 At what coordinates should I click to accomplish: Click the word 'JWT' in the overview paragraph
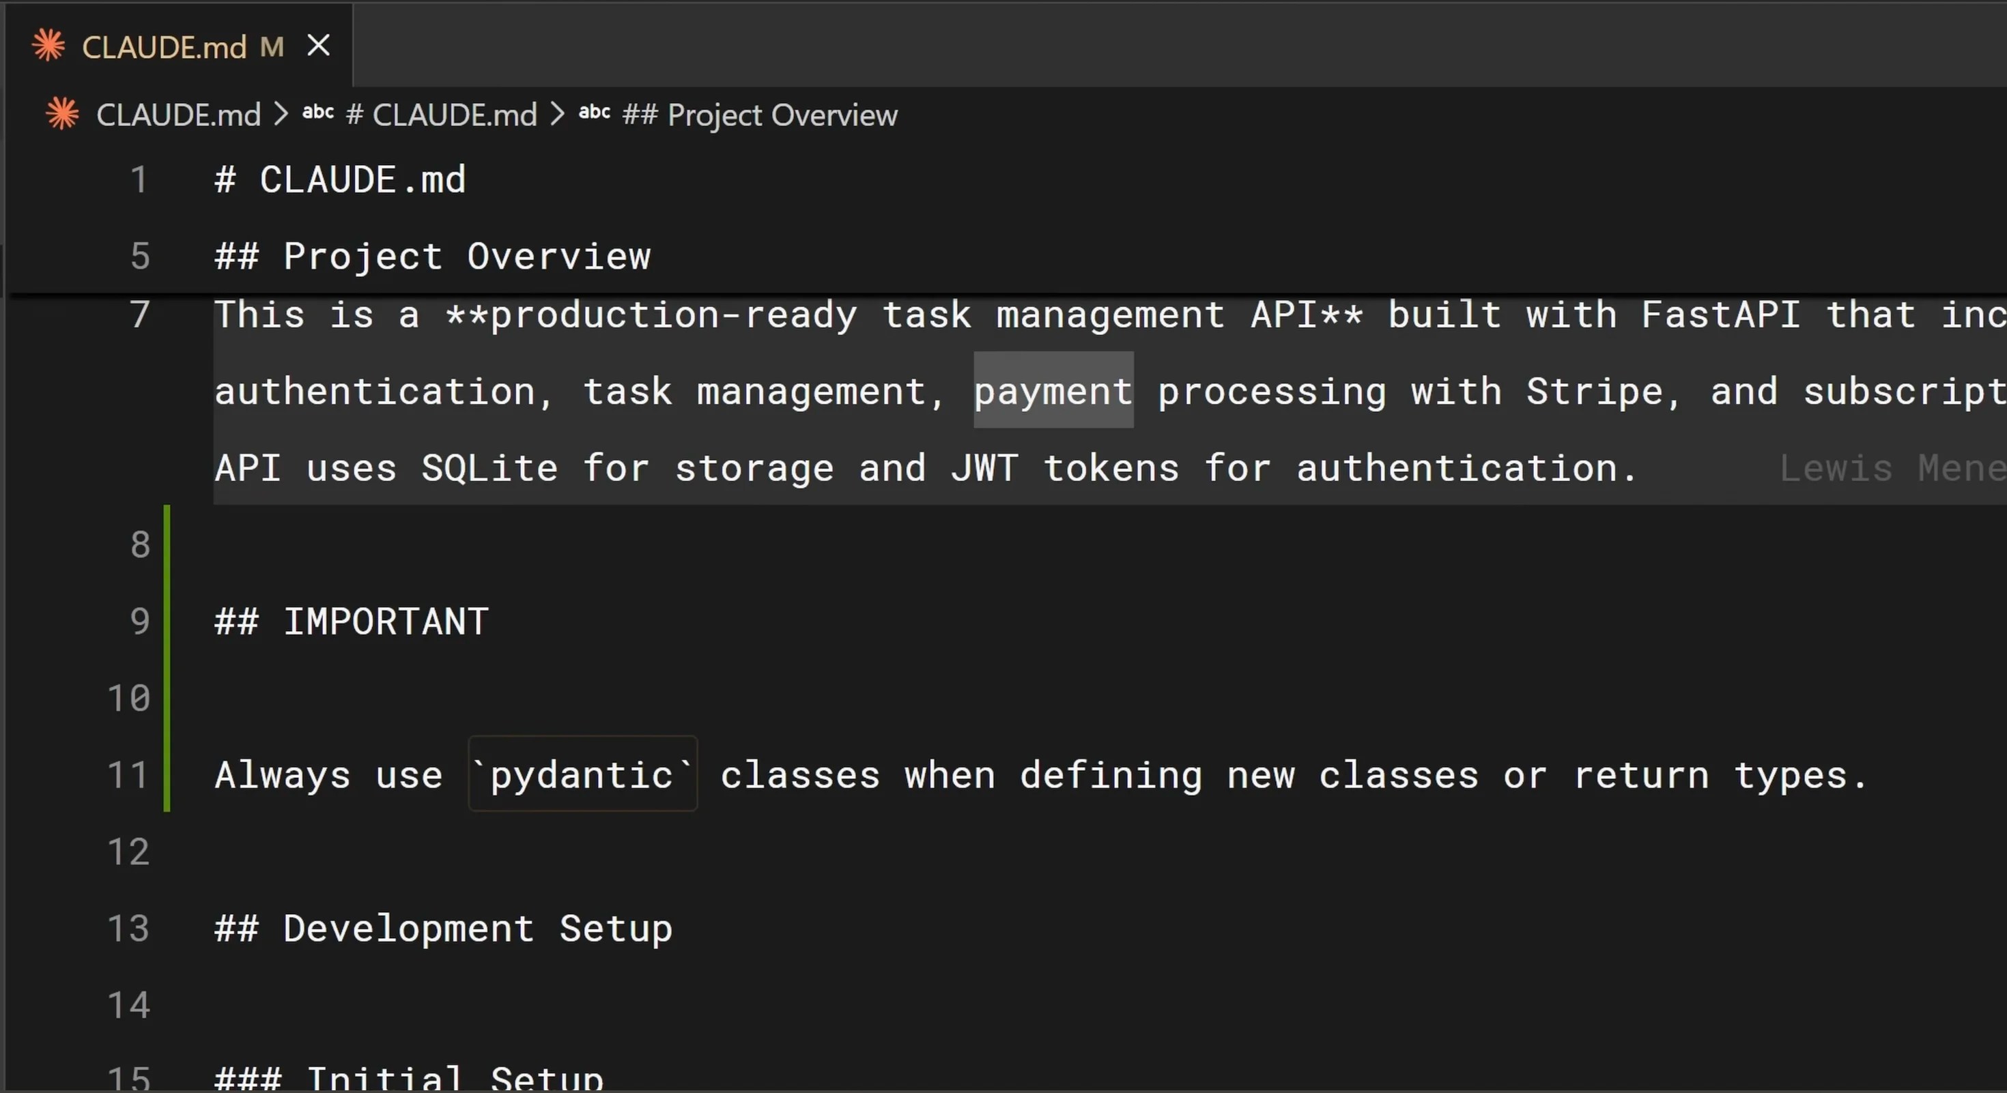click(985, 468)
